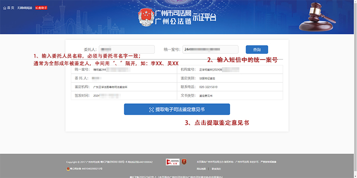This screenshot has height=178, width=357.
Task: Select the phone number 020-32215610
Action: (208, 87)
